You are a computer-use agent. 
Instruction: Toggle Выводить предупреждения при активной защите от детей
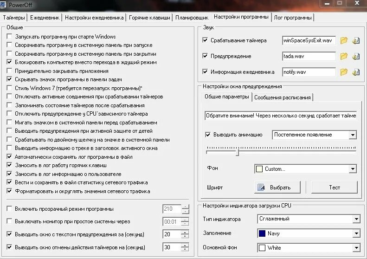tap(9, 131)
